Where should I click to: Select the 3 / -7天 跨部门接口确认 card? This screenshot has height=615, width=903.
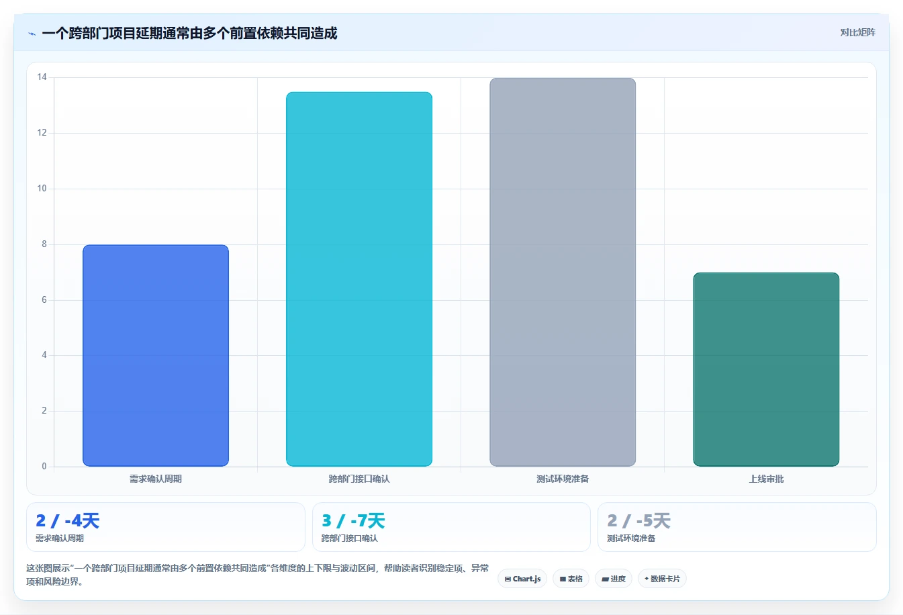(451, 527)
